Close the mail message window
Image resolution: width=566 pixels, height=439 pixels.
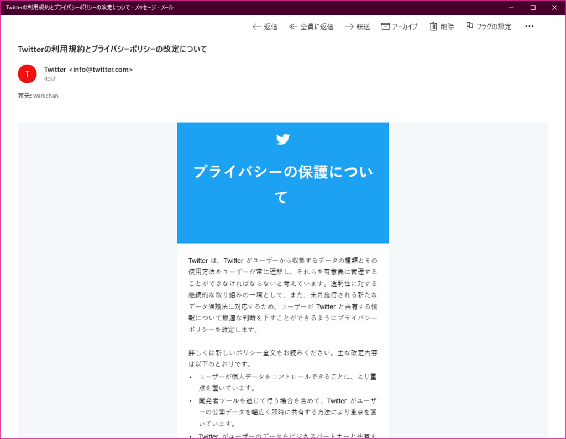point(554,8)
